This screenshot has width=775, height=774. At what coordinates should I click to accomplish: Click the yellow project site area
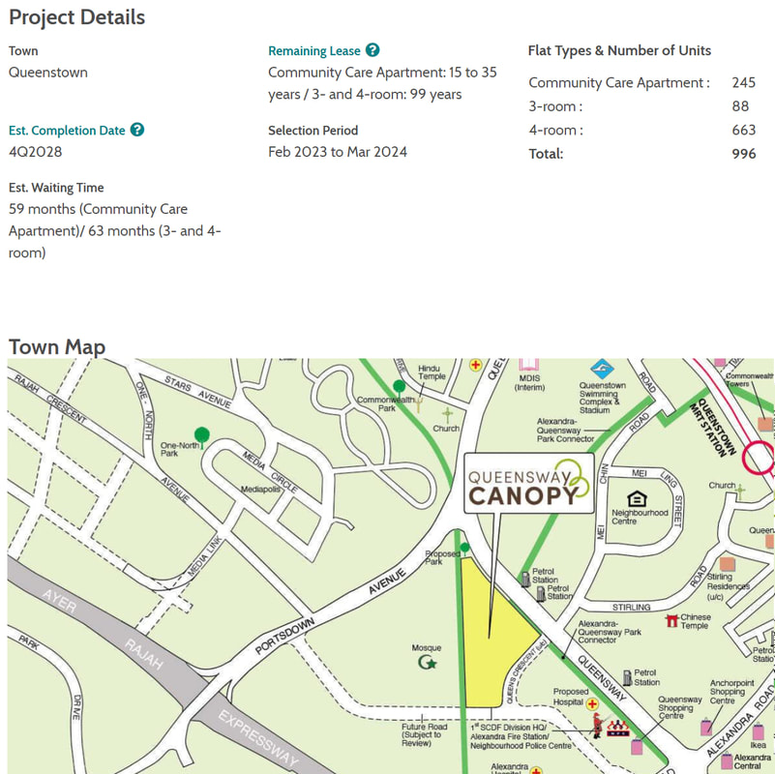coord(491,638)
